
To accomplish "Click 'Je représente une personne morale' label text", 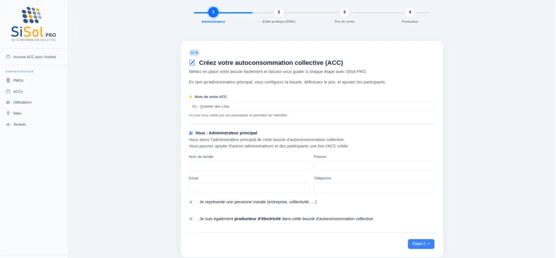I will (258, 202).
